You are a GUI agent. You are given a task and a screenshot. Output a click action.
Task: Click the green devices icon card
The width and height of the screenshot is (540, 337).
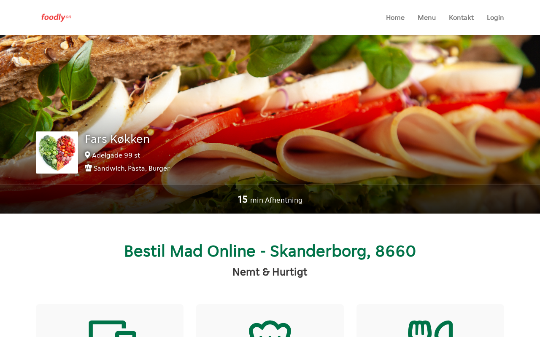pos(110,321)
